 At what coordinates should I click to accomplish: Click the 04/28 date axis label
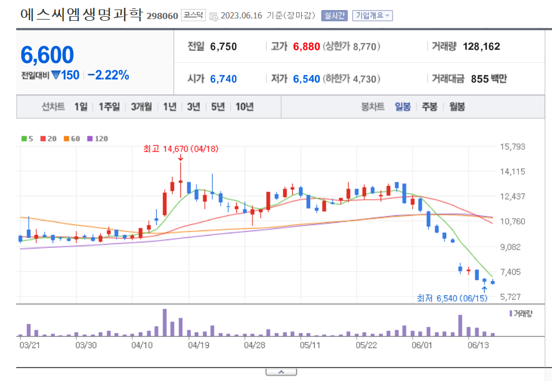click(x=255, y=345)
